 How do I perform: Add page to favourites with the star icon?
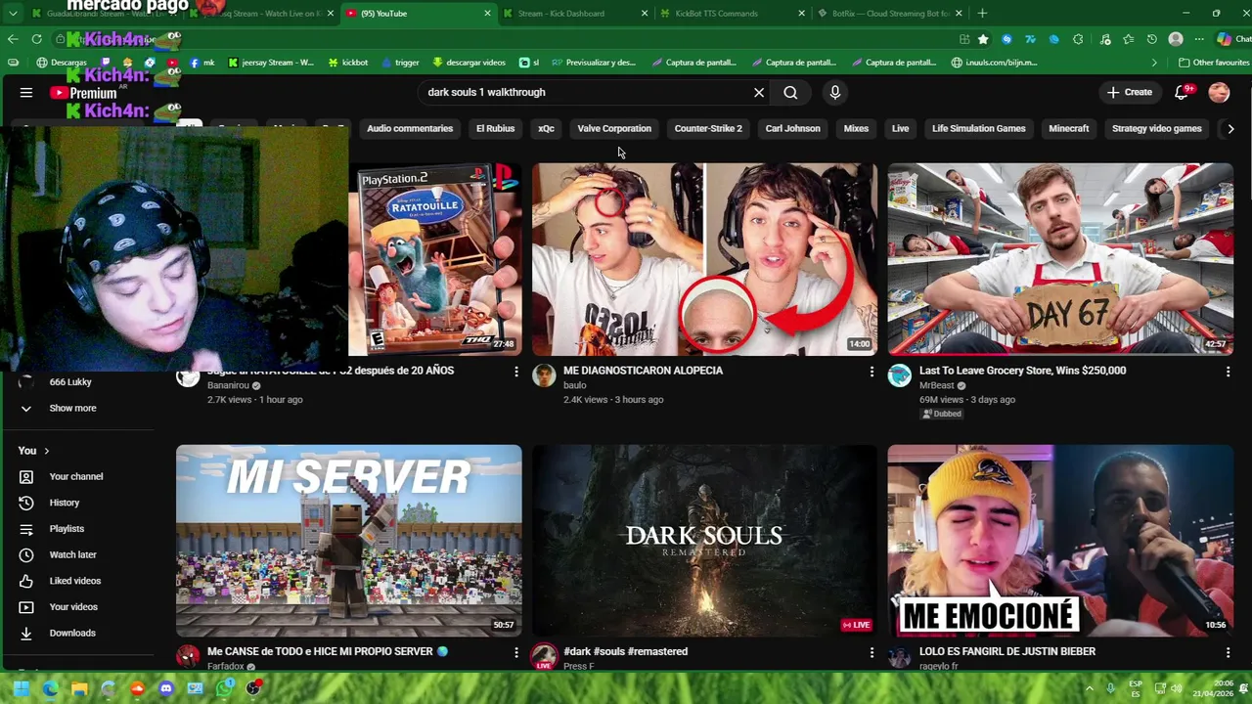coord(983,39)
